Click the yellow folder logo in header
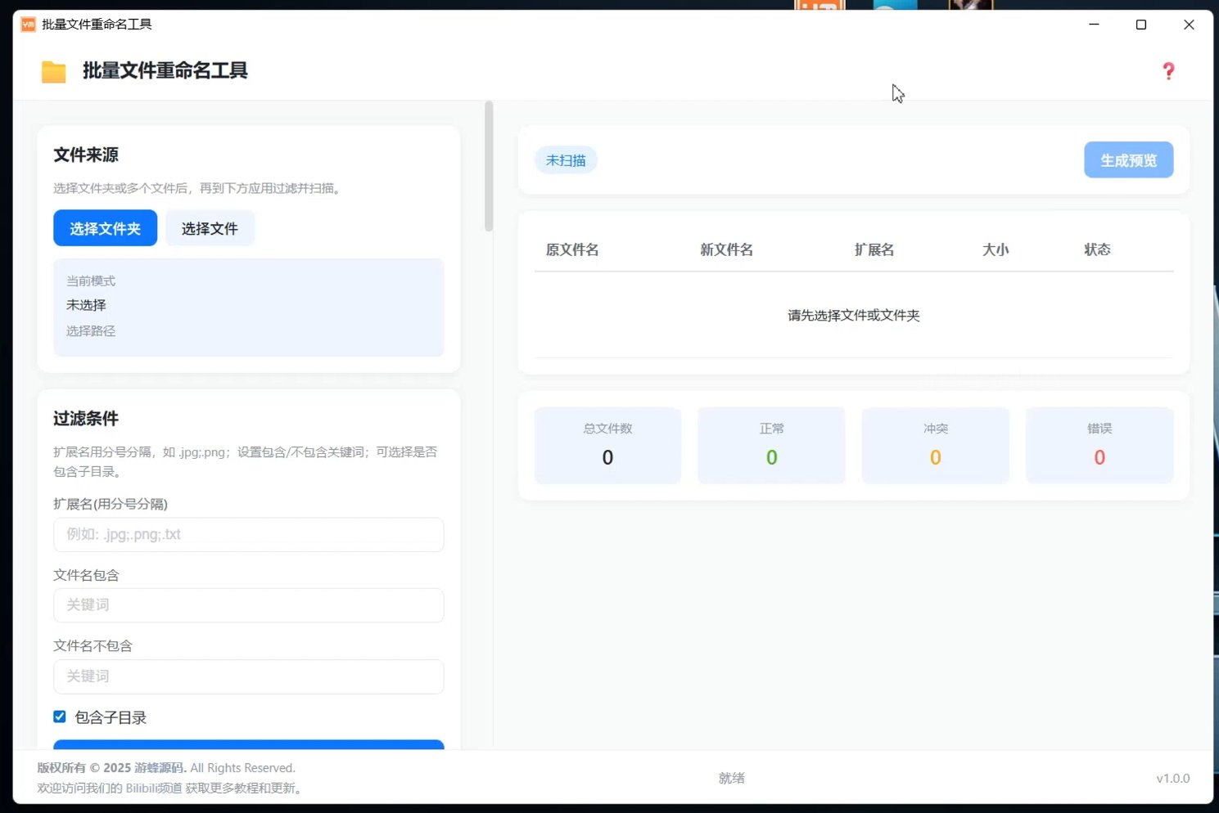 point(54,72)
